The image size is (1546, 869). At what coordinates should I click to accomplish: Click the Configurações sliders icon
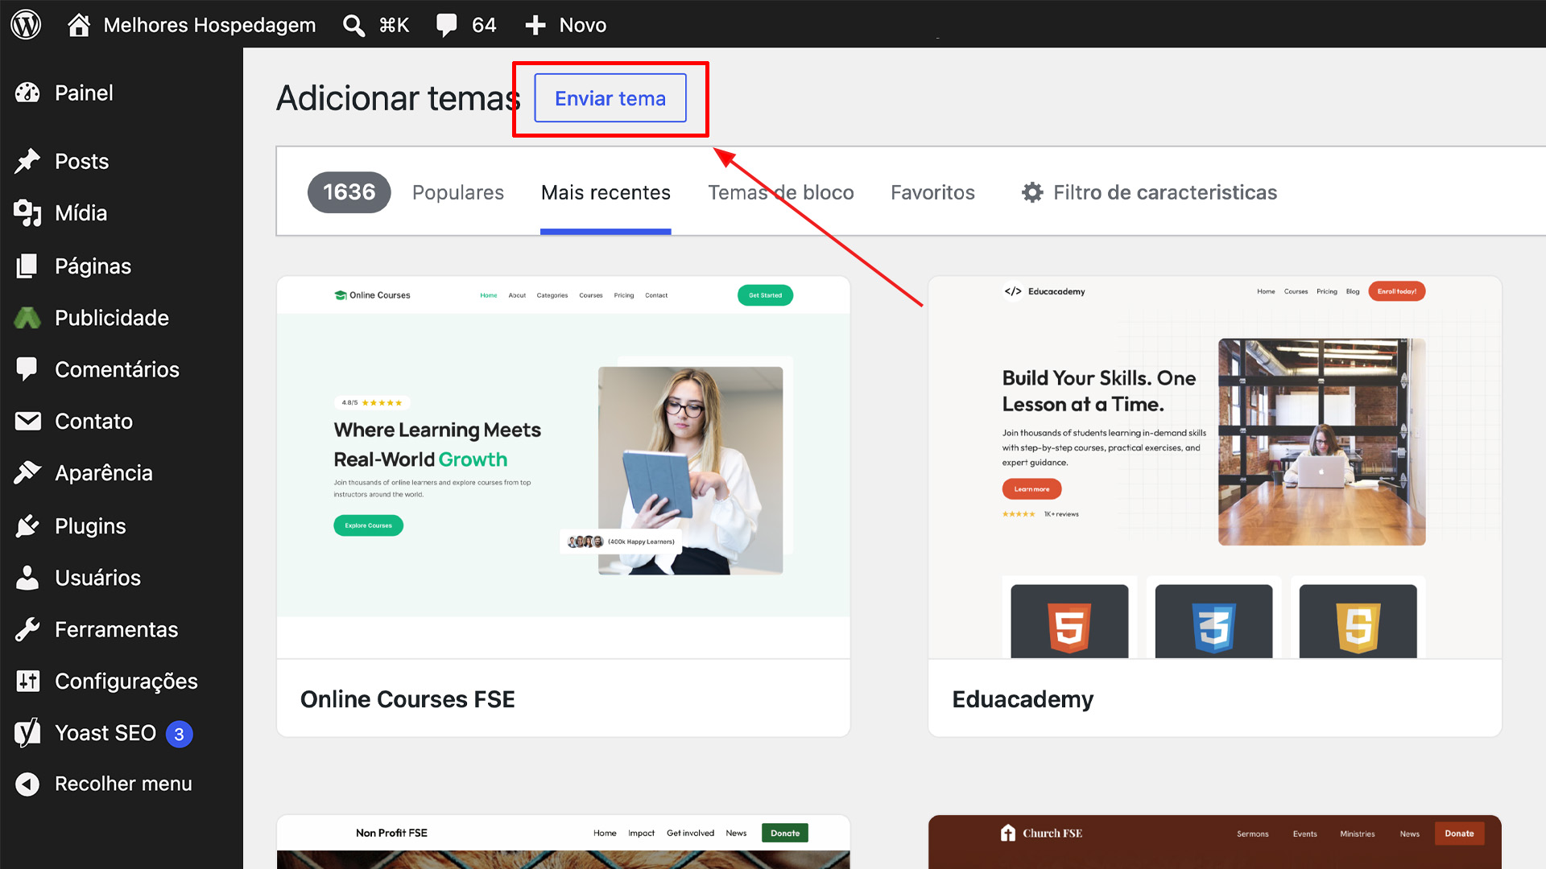[27, 681]
